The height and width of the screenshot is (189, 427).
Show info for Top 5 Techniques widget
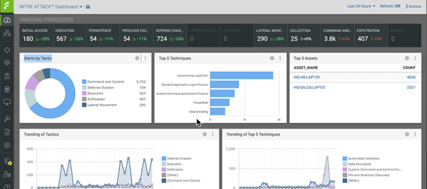point(272,58)
